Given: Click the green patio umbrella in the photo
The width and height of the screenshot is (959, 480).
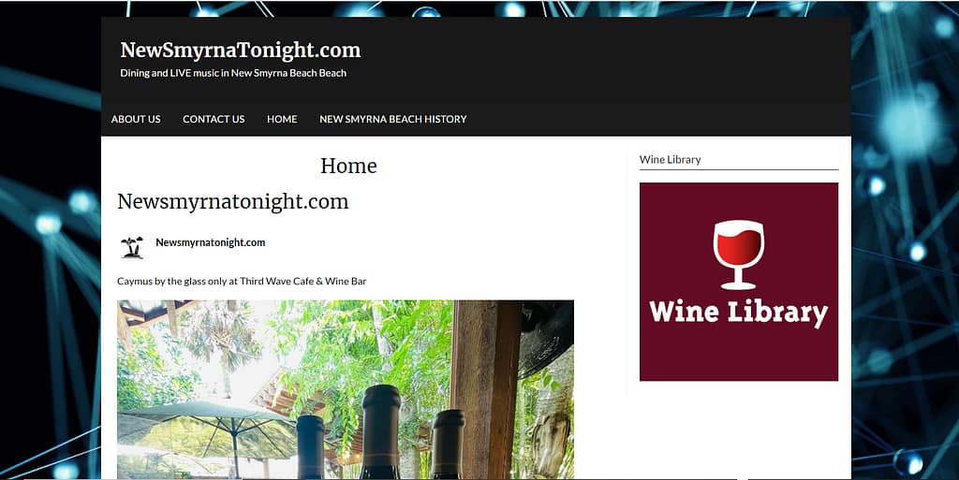Looking at the screenshot, I should point(206,428).
